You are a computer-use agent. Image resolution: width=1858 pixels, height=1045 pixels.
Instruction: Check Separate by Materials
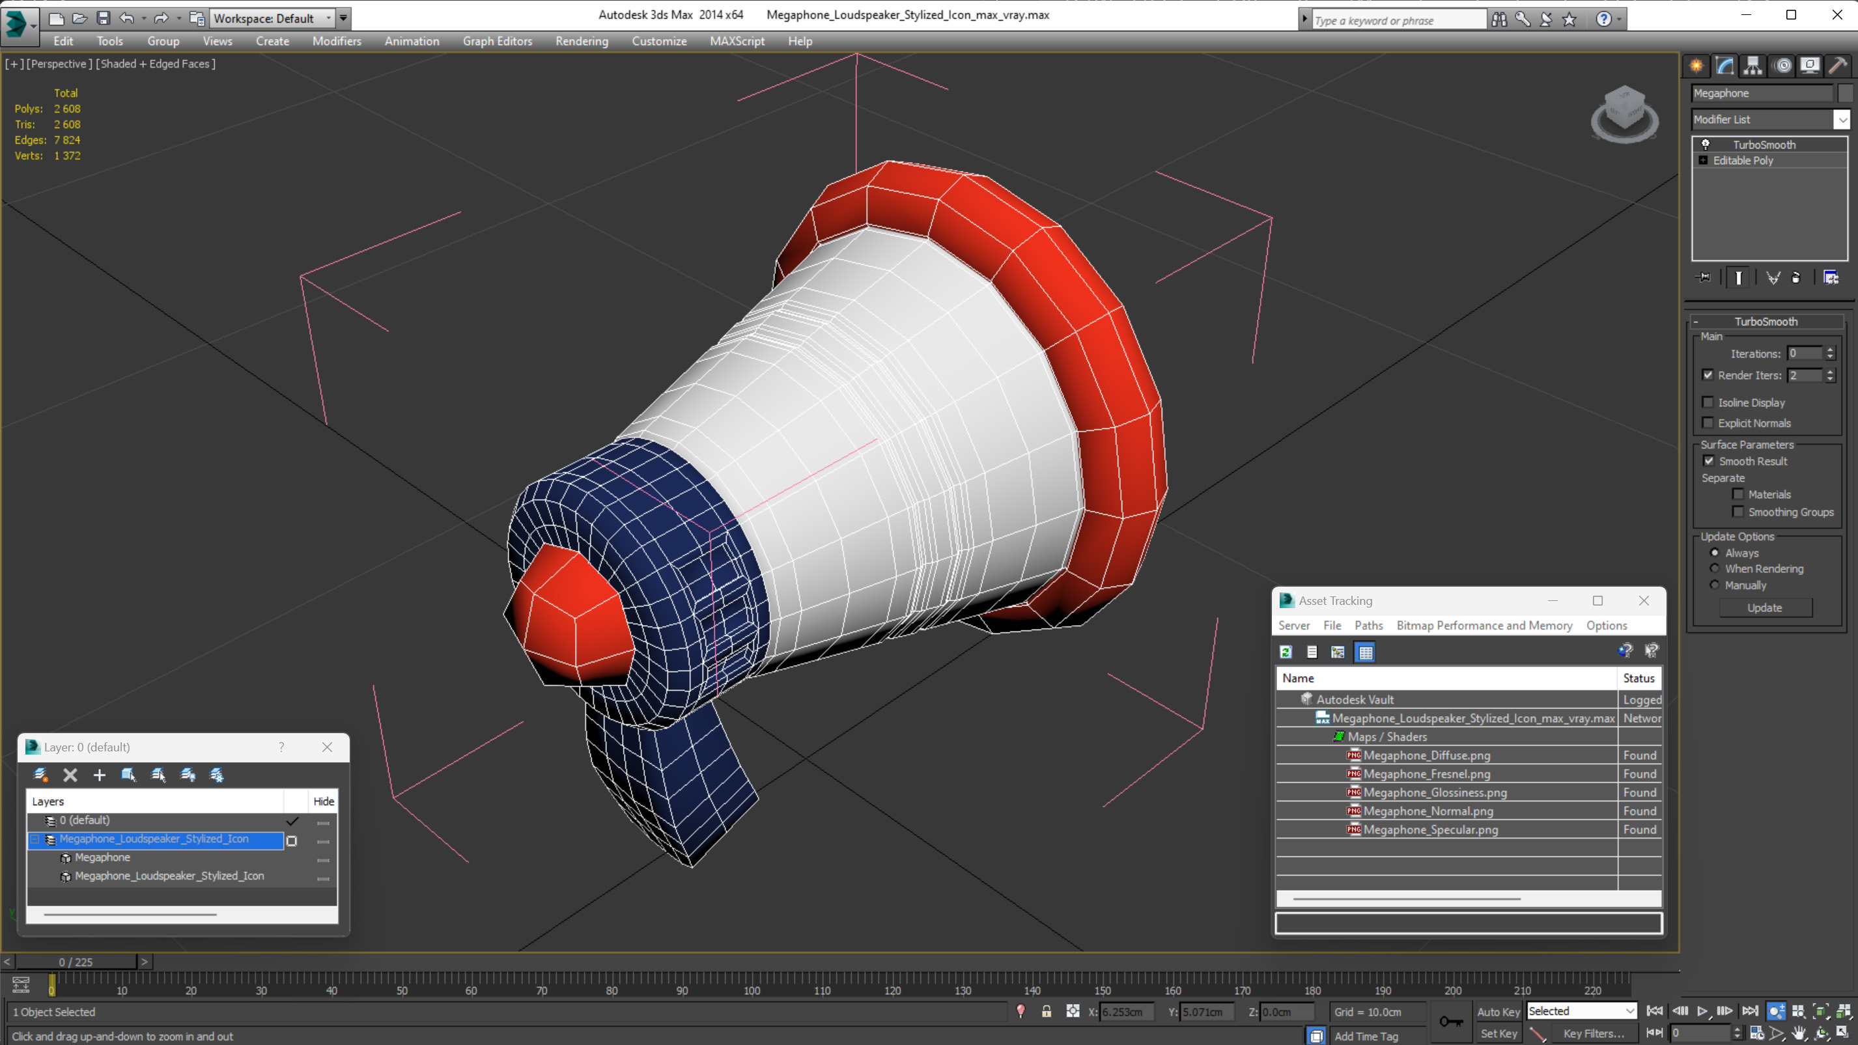click(1738, 494)
